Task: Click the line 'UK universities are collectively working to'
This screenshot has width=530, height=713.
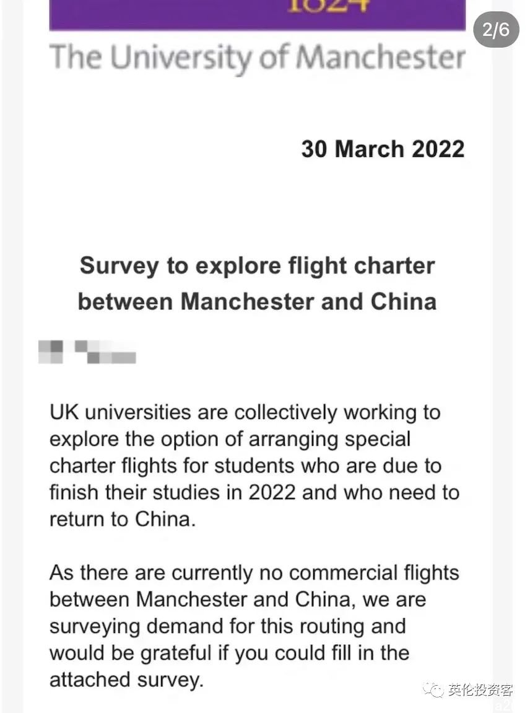Action: 245,412
